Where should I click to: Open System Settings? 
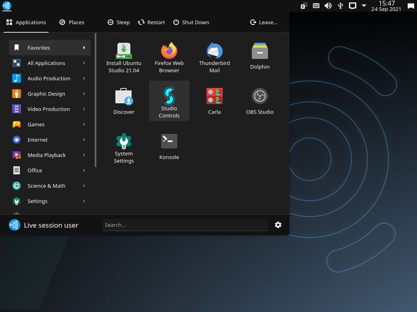pos(124,148)
